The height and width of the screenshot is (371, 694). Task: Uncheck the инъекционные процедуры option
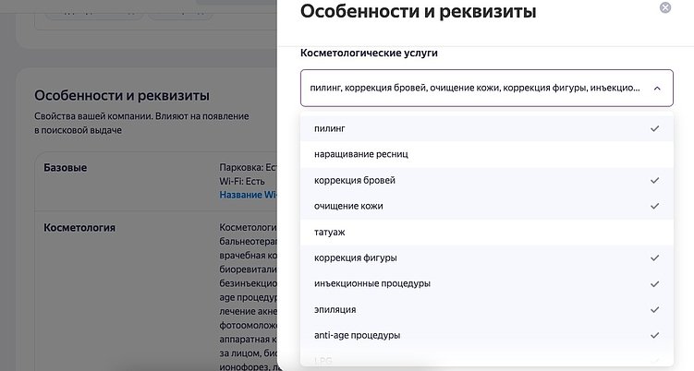point(487,284)
